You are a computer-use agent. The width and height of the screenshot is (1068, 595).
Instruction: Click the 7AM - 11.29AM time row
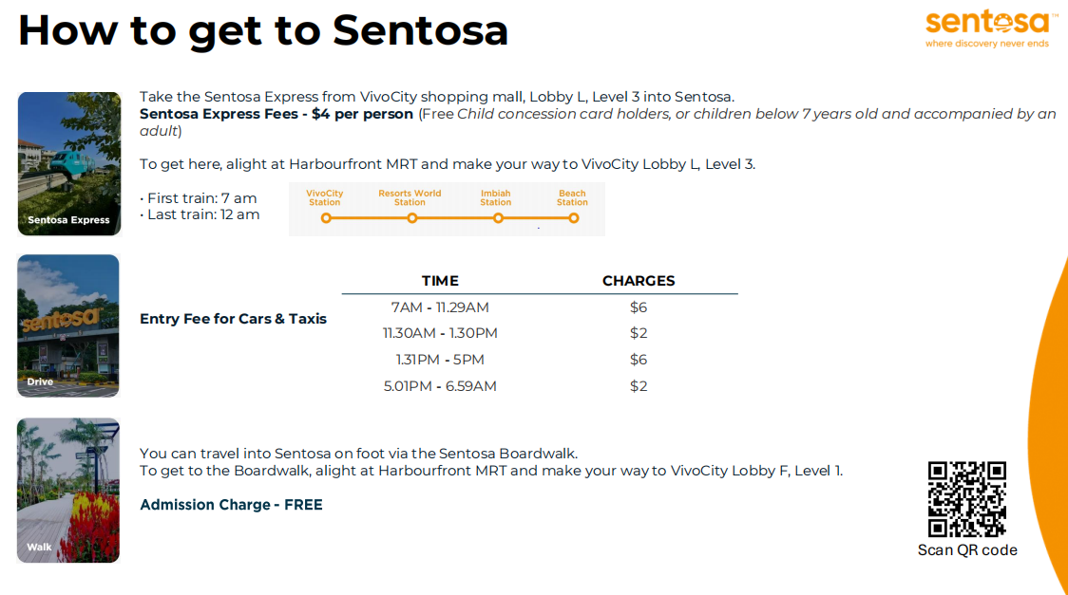click(x=440, y=307)
